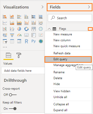Switch to the Format paint roller tab
Screen dimensions: 93x114
click(19, 55)
